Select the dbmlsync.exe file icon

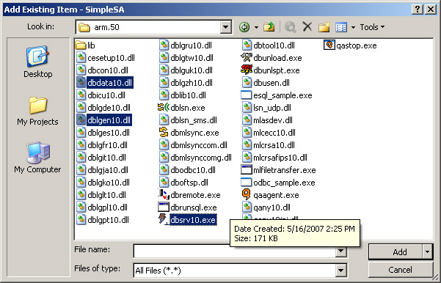pyautogui.click(x=164, y=133)
